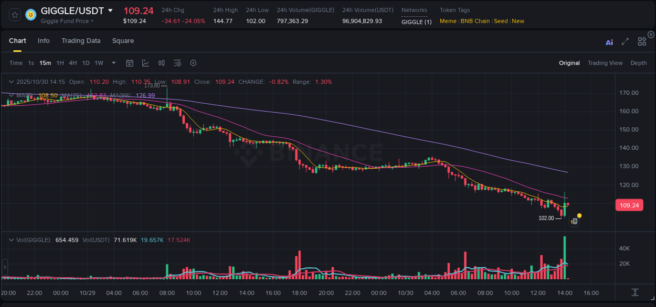
Task: Select the chart style line-chart icon
Action: (x=145, y=62)
